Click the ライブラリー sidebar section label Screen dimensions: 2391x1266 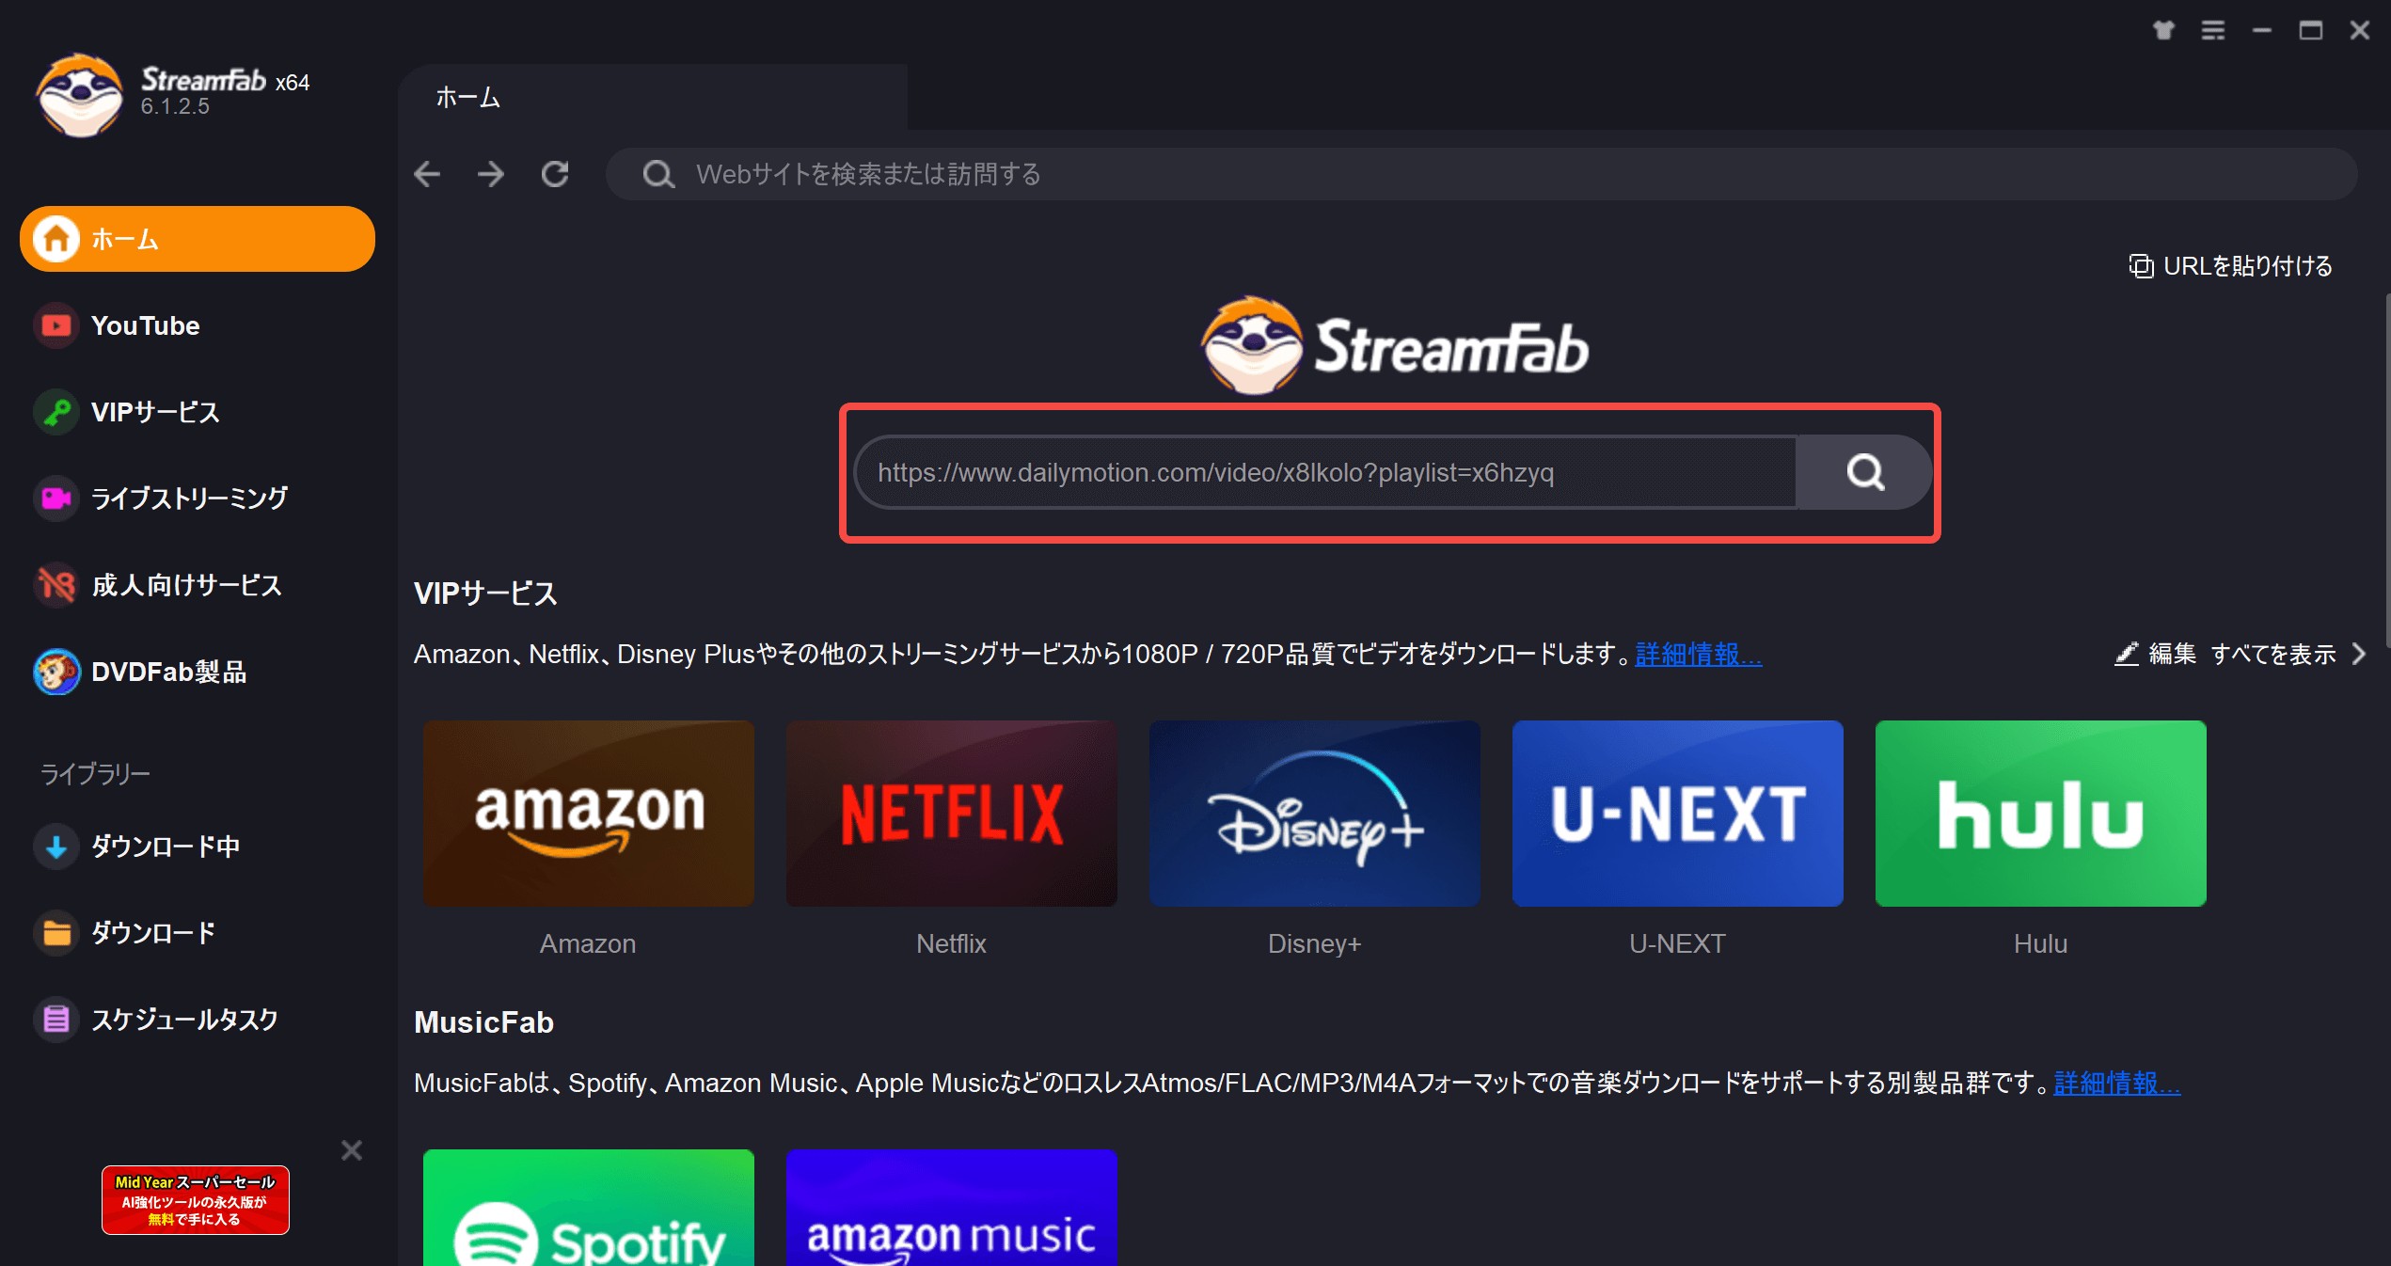pyautogui.click(x=95, y=774)
